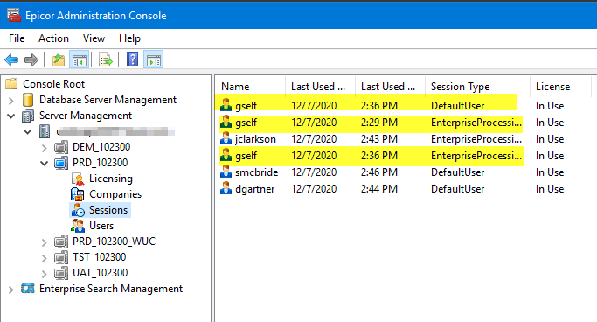
Task: Click the Back arrow toolbar icon
Action: pyautogui.click(x=11, y=59)
